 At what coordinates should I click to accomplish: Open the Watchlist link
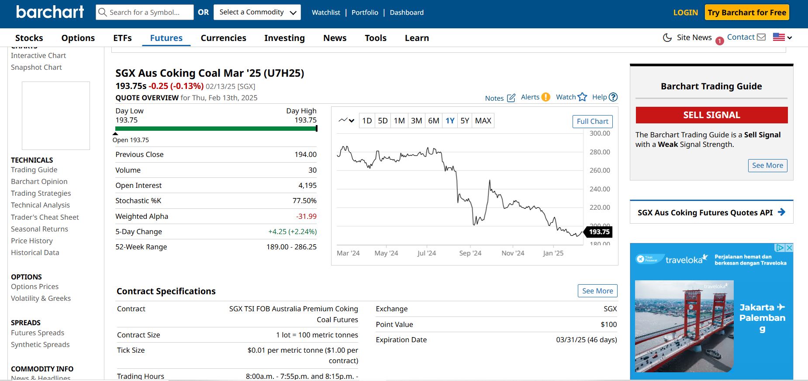click(x=326, y=13)
